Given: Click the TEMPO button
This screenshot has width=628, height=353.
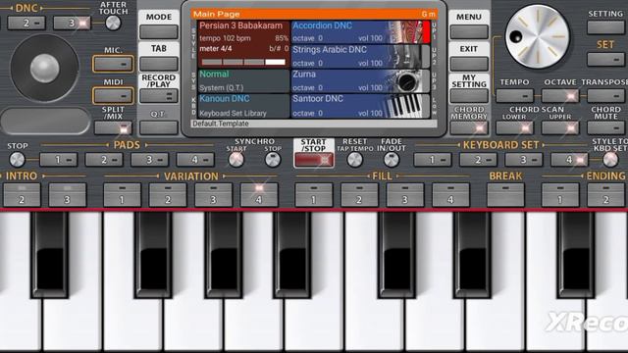Looking at the screenshot, I should point(514,96).
